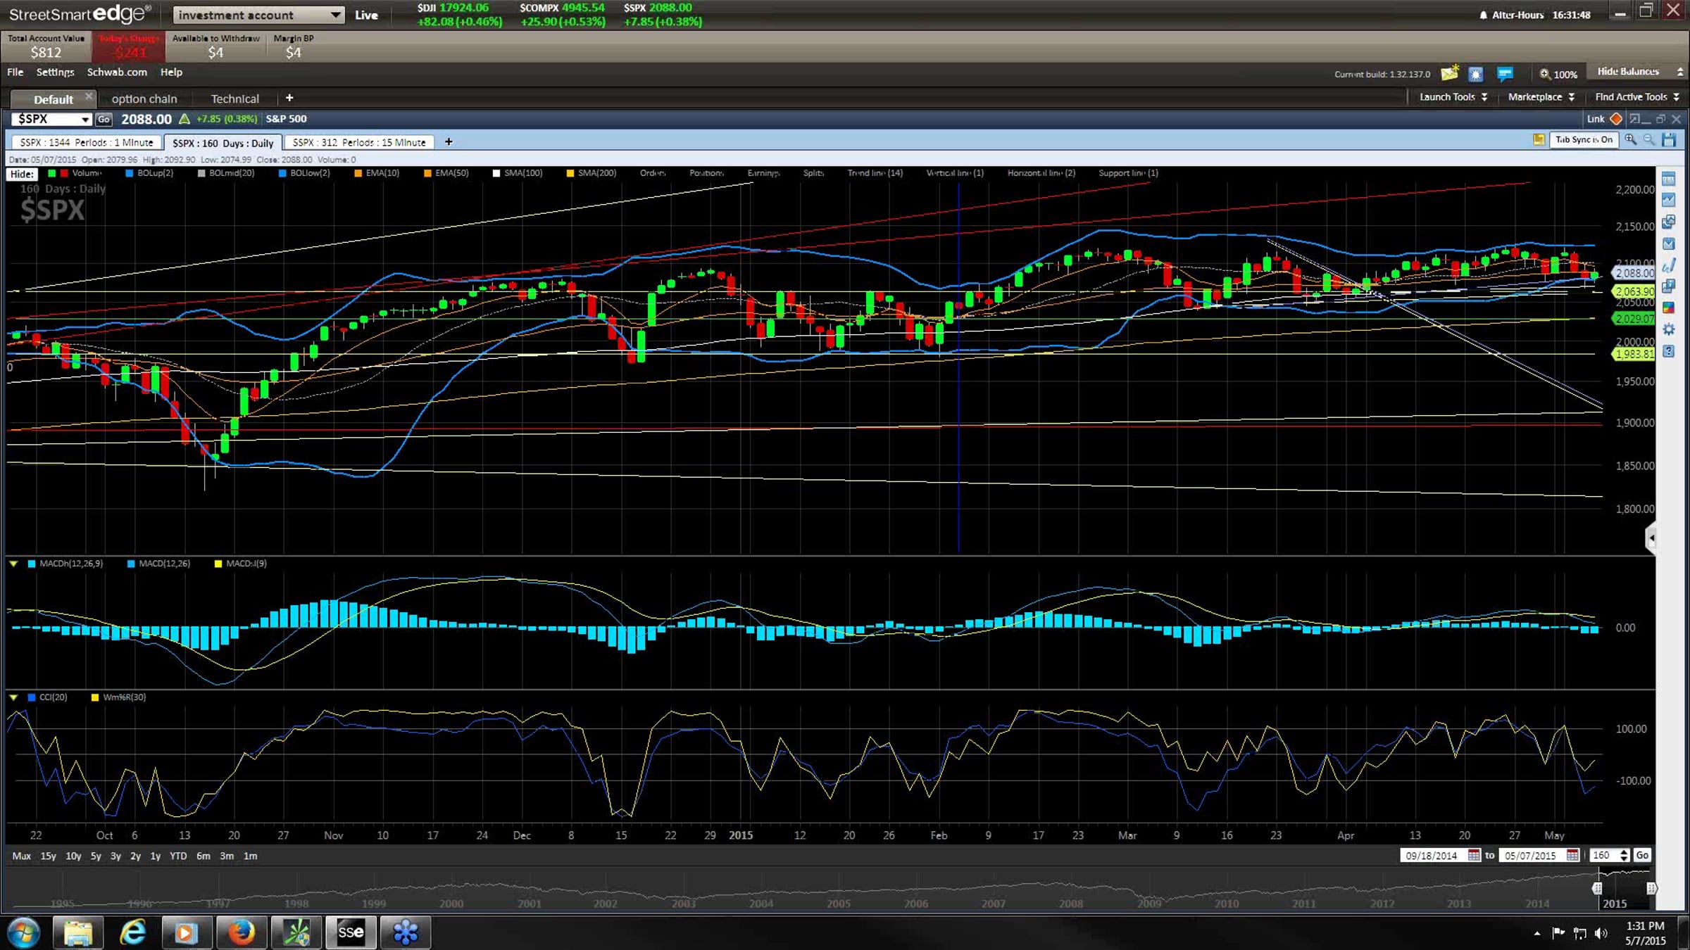The width and height of the screenshot is (1690, 950).
Task: Select the drawing tools pencil icon
Action: (1668, 265)
